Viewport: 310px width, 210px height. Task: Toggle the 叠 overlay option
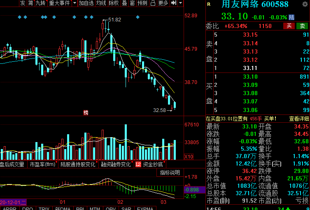124,3
